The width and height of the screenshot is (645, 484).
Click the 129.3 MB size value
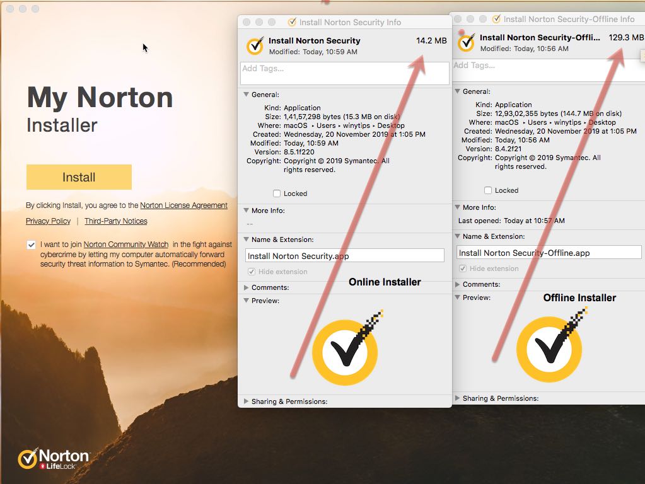click(626, 37)
